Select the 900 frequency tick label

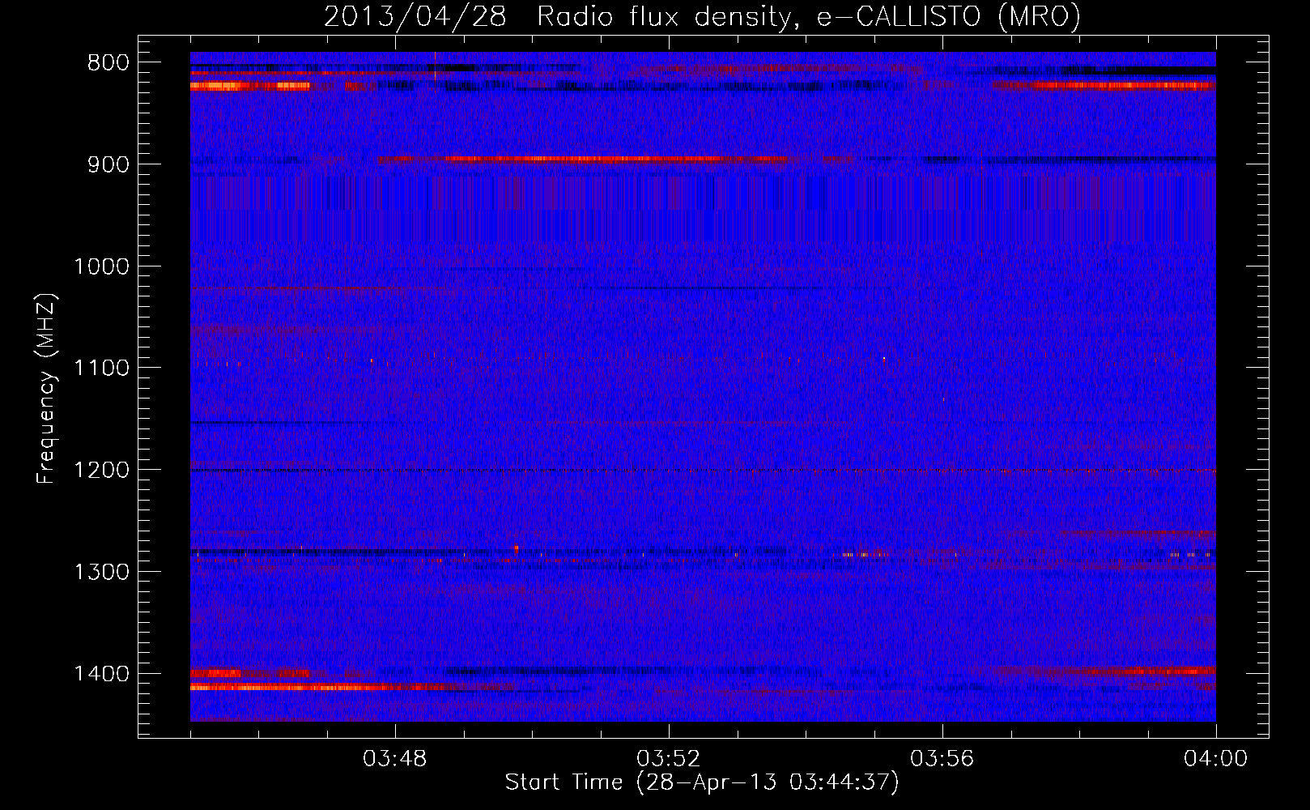point(108,164)
